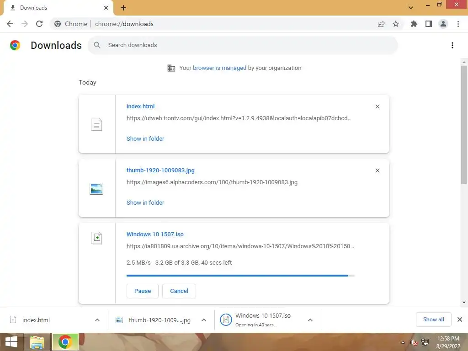Click the archive.org ISO URL text
The width and height of the screenshot is (468, 351).
click(x=240, y=246)
